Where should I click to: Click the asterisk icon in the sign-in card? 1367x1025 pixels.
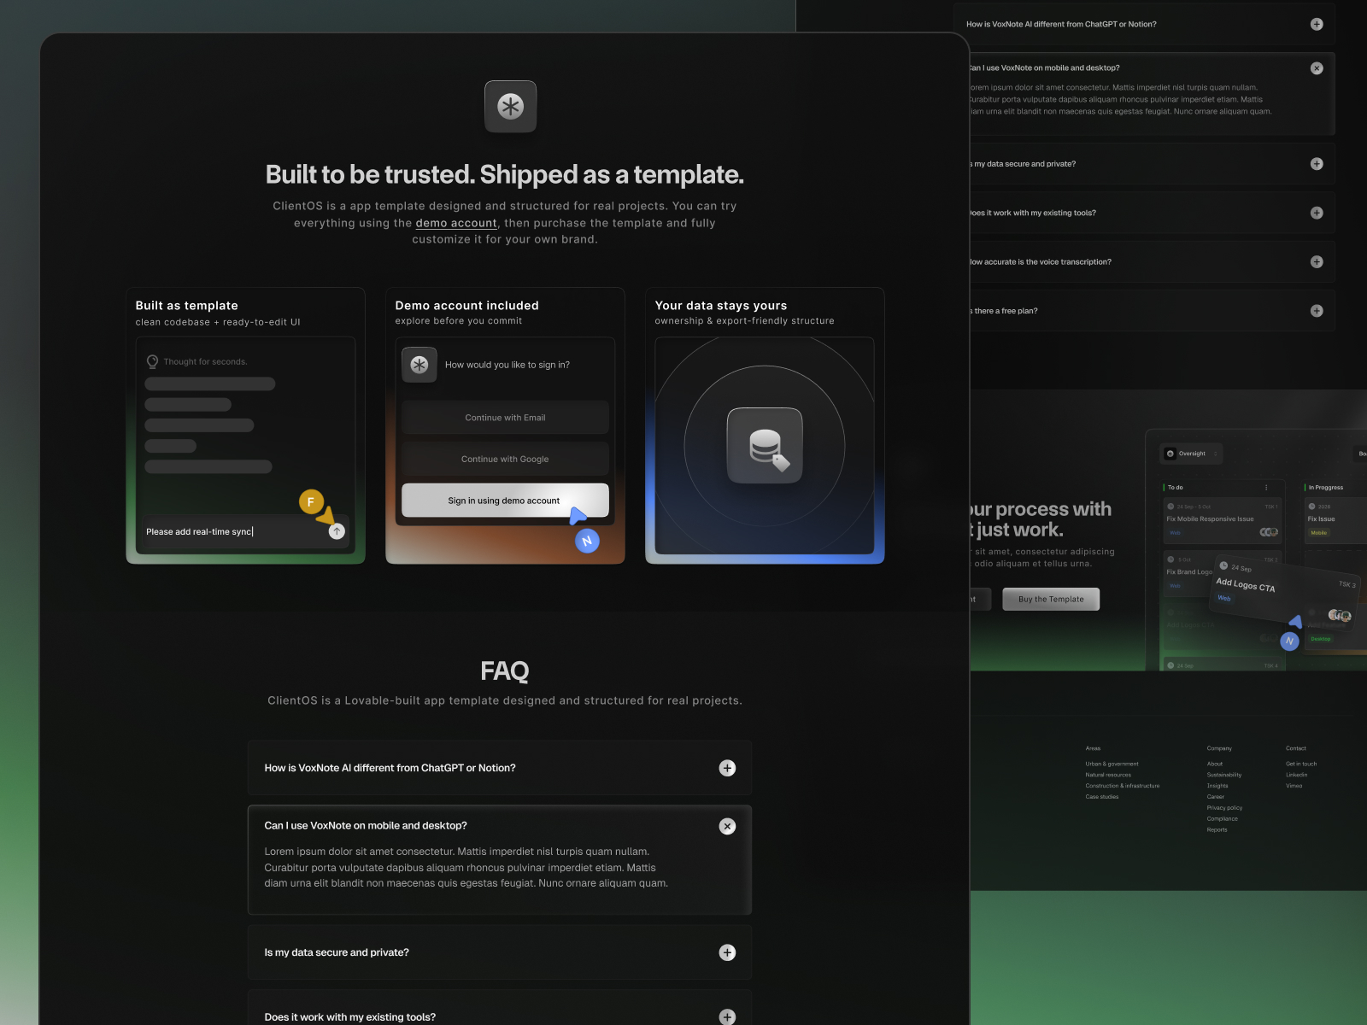pyautogui.click(x=419, y=365)
